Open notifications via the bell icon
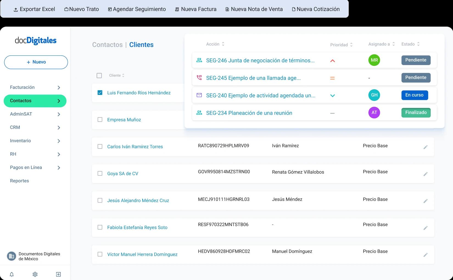 click(12, 274)
